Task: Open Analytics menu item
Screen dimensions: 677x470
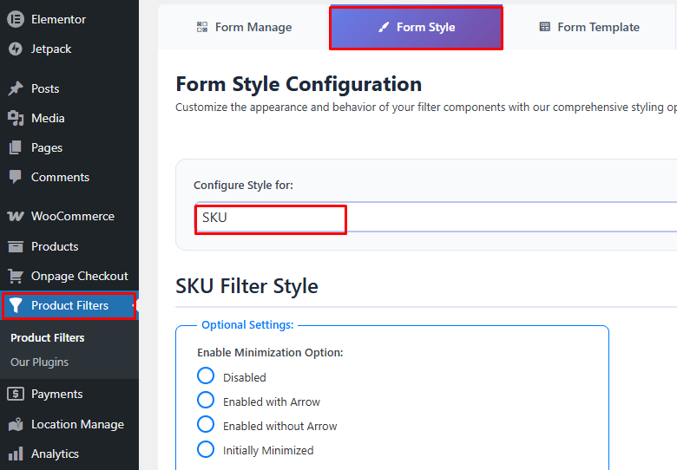Action: pos(69,454)
